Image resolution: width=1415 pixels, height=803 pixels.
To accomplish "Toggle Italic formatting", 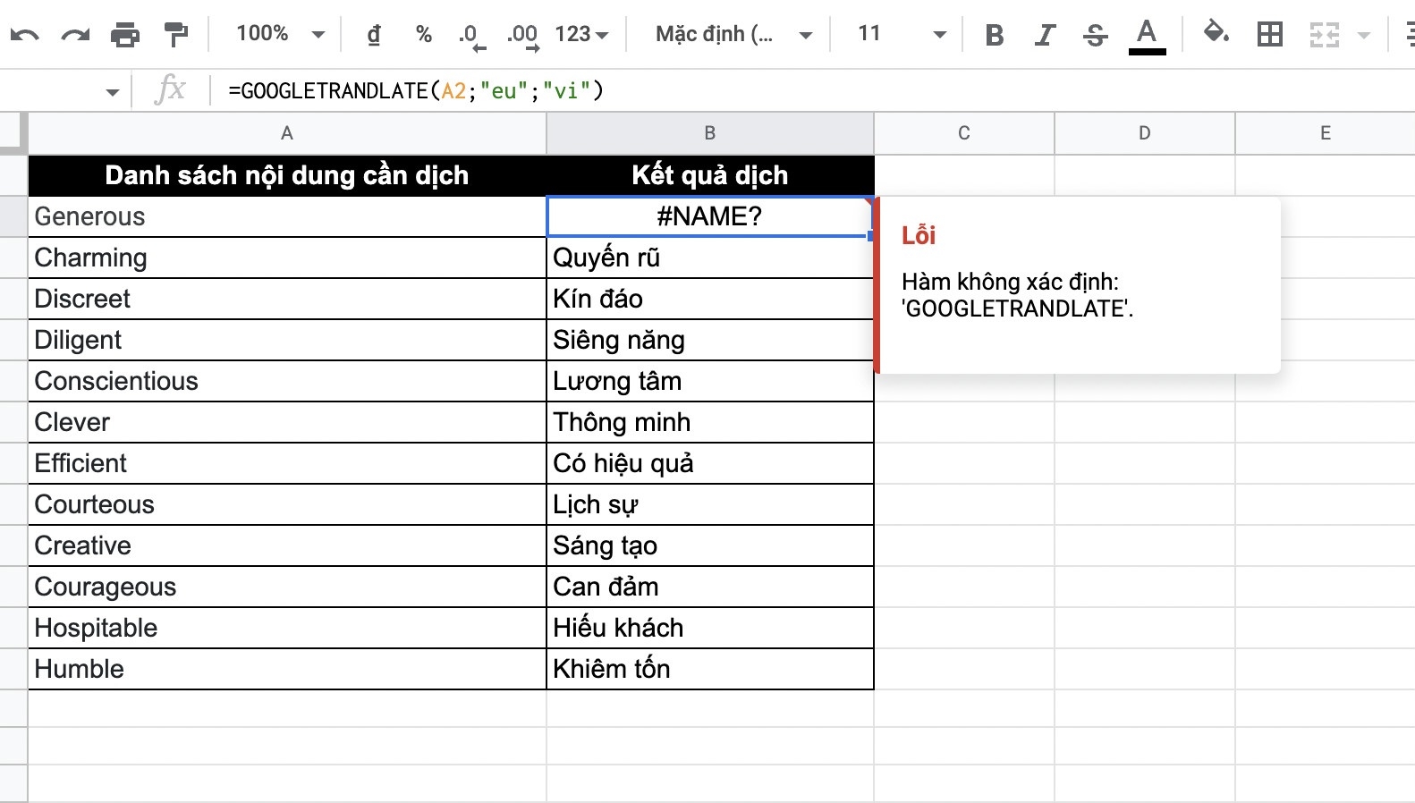I will [x=1044, y=35].
